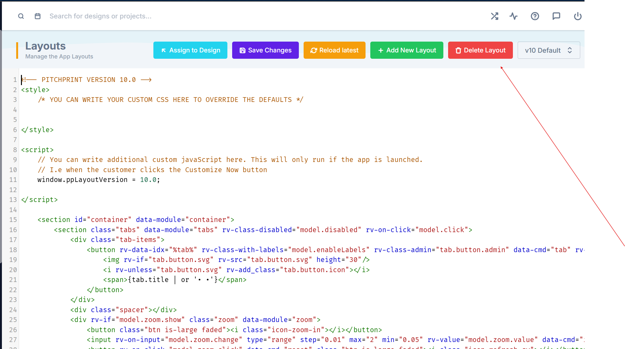Click line number 4 in the gutter
The width and height of the screenshot is (625, 349).
(15, 110)
